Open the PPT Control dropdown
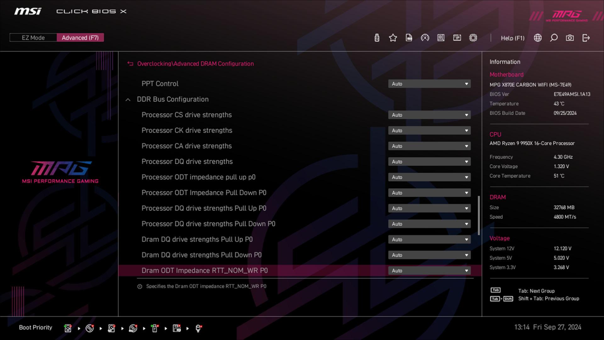 coord(429,84)
